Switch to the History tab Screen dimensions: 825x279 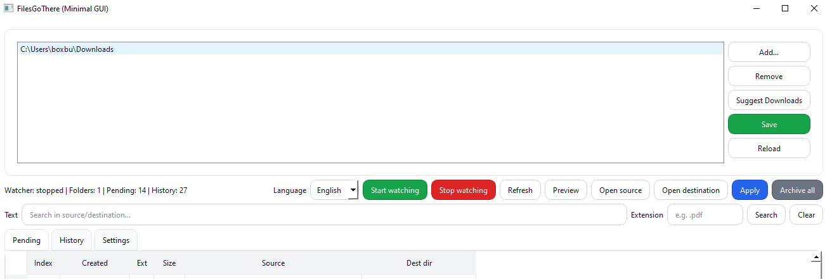[72, 240]
